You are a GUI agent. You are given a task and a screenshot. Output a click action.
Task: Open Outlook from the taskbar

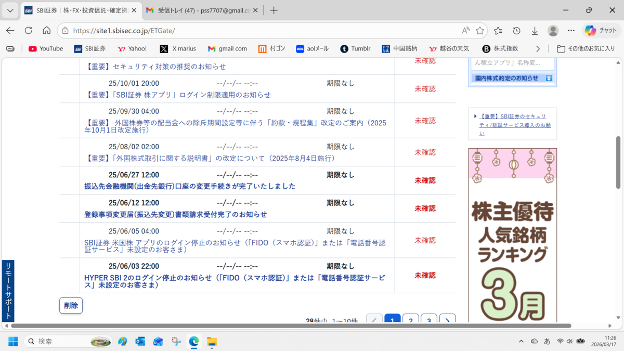[x=140, y=341]
